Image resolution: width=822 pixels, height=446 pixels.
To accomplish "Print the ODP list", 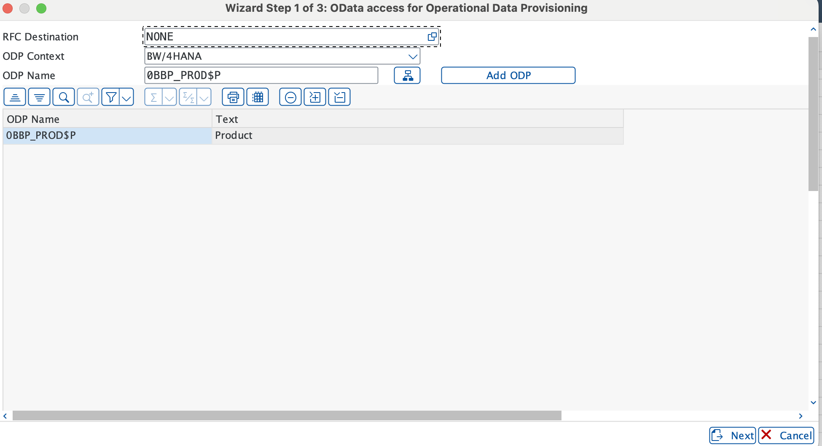I will click(232, 97).
